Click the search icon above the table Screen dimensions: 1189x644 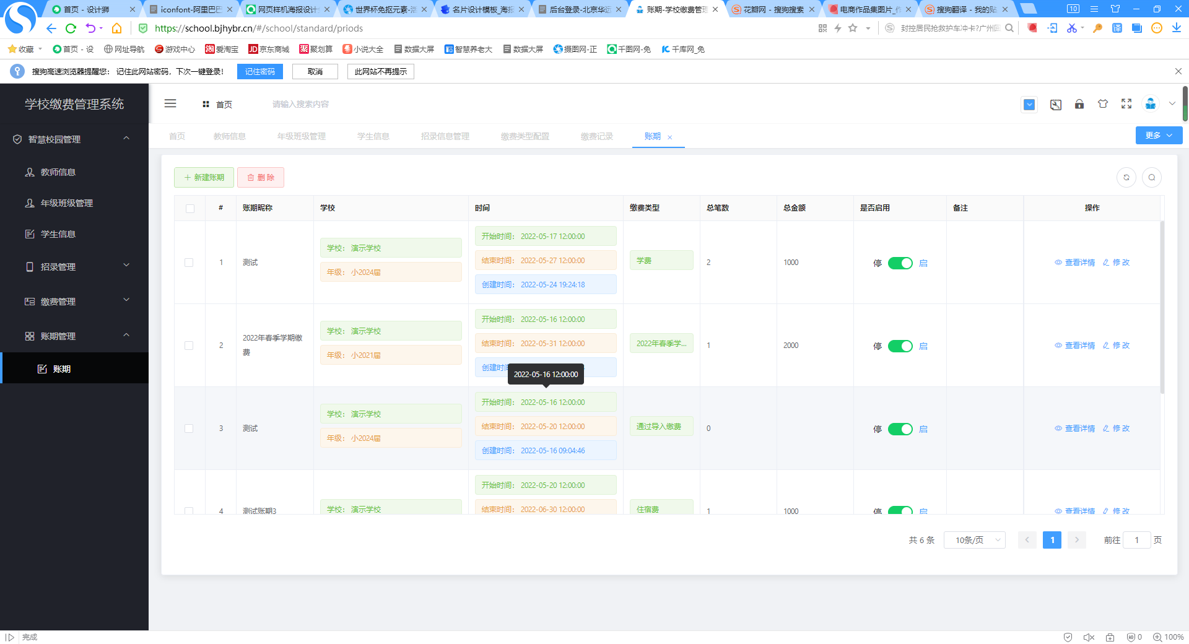(x=1151, y=178)
